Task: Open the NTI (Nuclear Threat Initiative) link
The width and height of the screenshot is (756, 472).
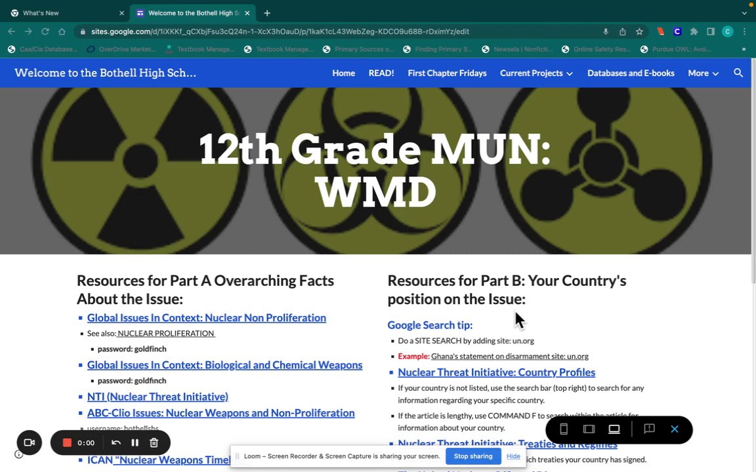Action: click(x=157, y=397)
